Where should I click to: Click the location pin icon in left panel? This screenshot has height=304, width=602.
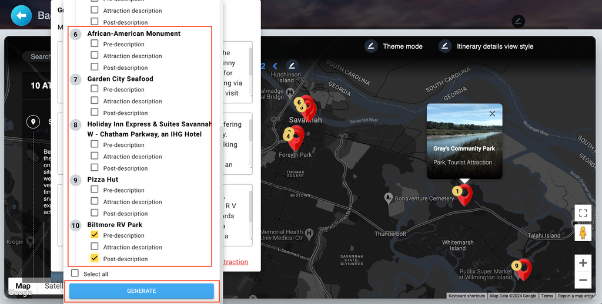pos(34,122)
